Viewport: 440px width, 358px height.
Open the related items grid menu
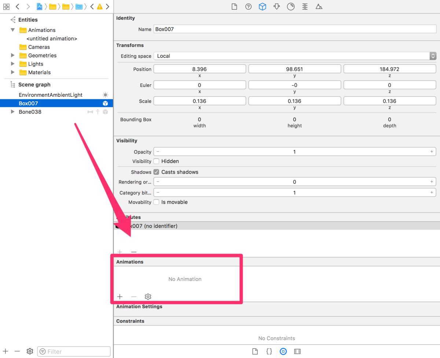click(x=6, y=7)
